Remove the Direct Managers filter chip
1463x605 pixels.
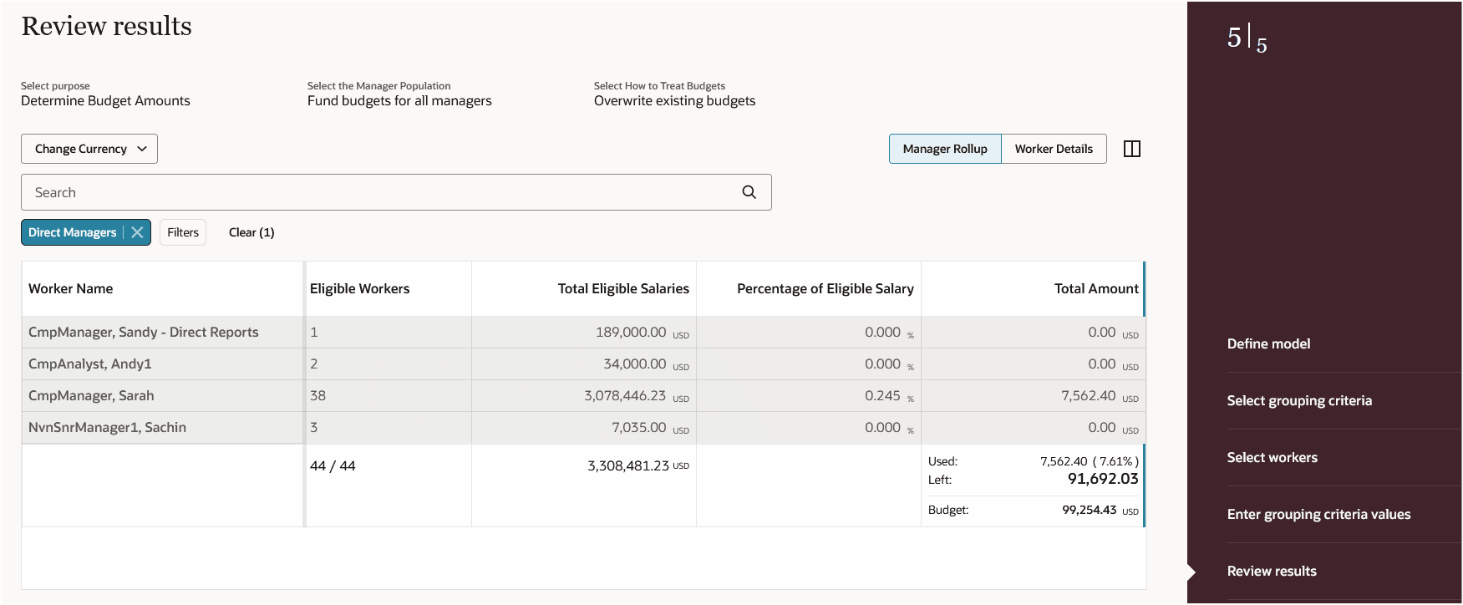click(x=138, y=232)
